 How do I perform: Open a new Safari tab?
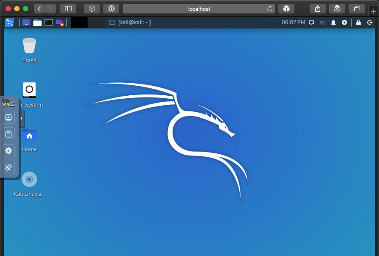tap(373, 11)
